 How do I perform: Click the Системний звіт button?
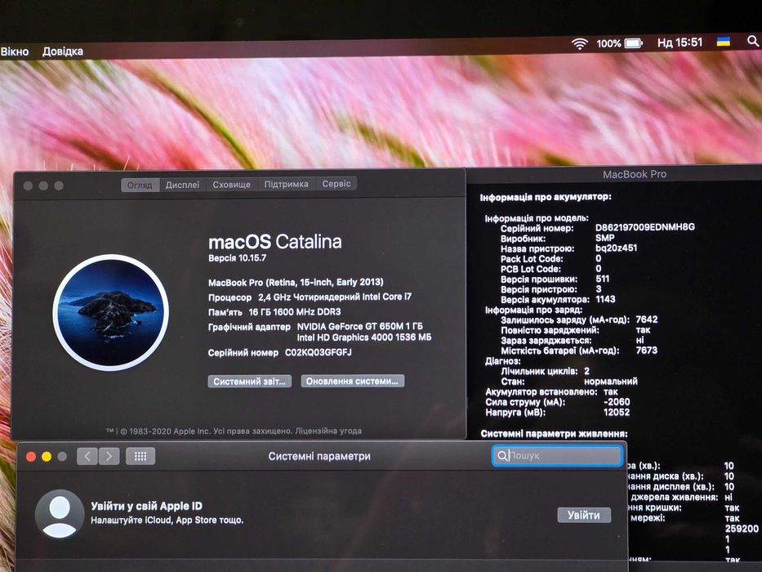point(250,382)
